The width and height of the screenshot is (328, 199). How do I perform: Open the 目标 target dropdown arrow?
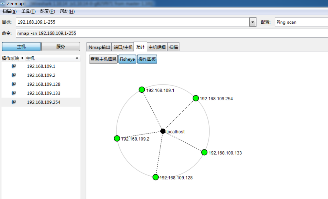click(253, 22)
